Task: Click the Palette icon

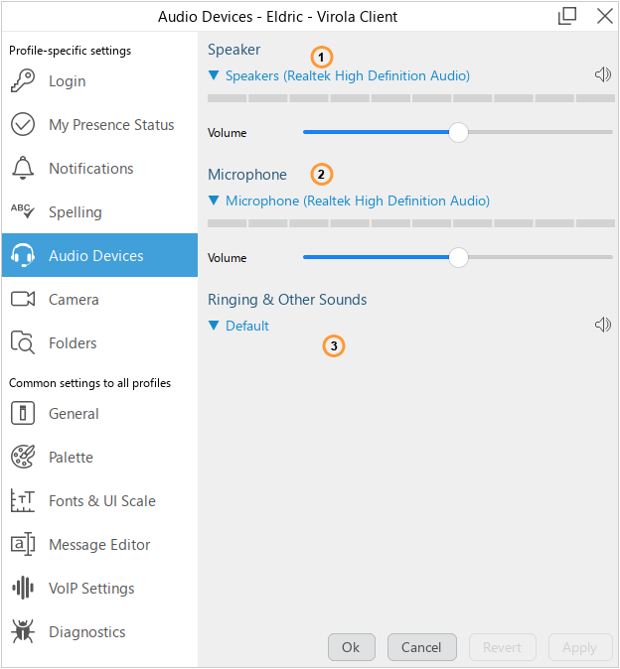Action: pyautogui.click(x=23, y=458)
